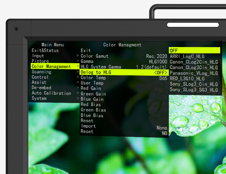Image resolution: width=226 pixels, height=174 pixels.
Task: Click the None import value
Action: tap(162, 128)
